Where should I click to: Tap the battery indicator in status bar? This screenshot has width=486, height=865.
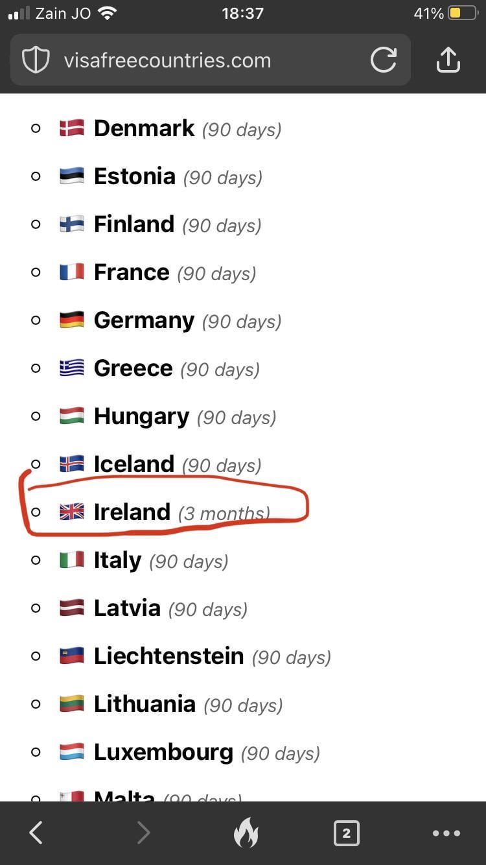point(463,14)
